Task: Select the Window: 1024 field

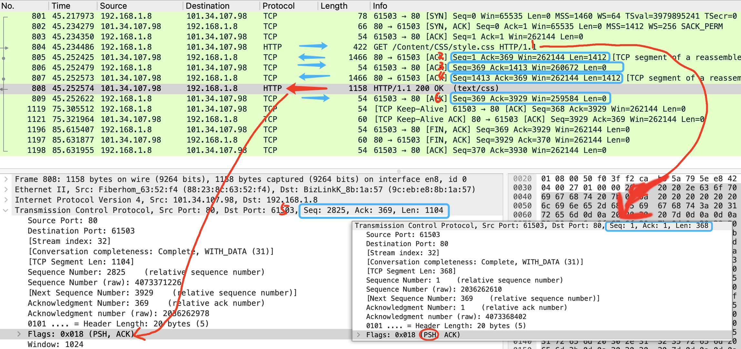Action: (56, 344)
